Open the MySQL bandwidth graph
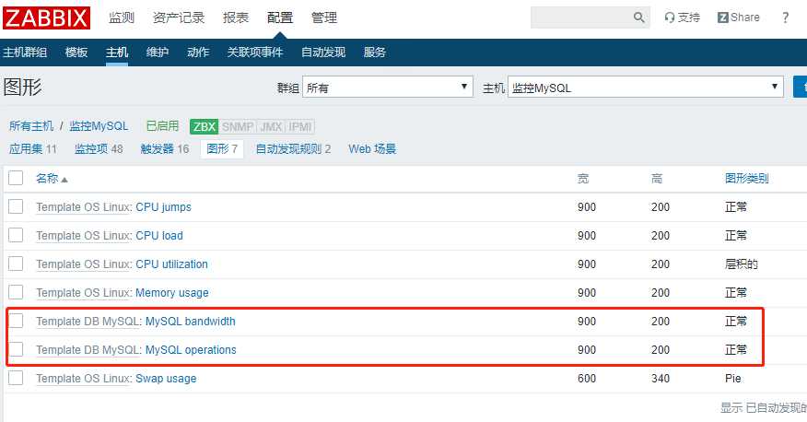This screenshot has width=807, height=422. pos(190,322)
